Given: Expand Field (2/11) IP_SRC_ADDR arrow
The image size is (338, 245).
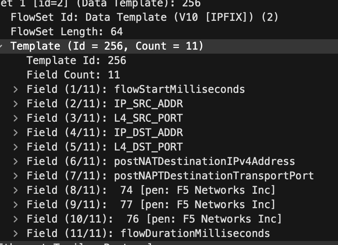Looking at the screenshot, I should point(16,104).
